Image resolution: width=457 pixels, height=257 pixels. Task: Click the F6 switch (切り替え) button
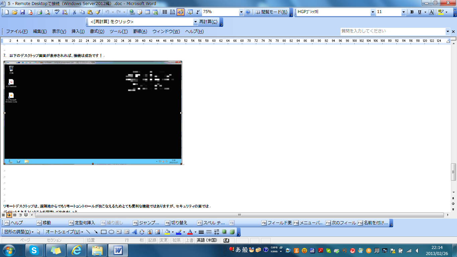coord(176,223)
